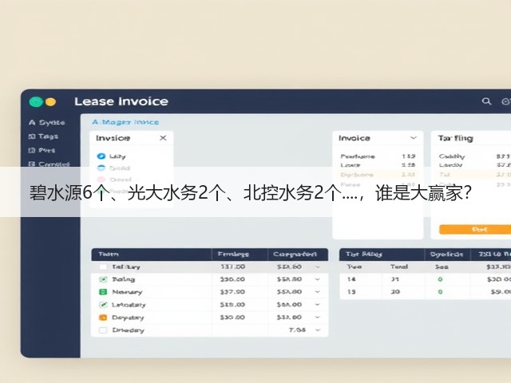
Task: Expand the chevron on the orange-icon row
Action: click(x=318, y=318)
